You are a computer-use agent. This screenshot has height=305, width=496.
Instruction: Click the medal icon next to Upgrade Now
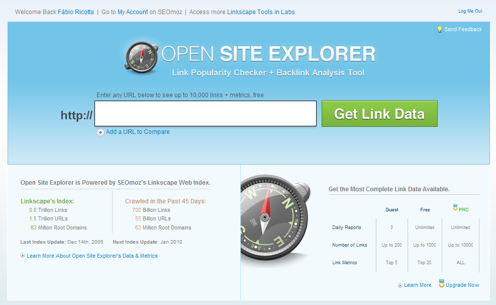(x=442, y=284)
